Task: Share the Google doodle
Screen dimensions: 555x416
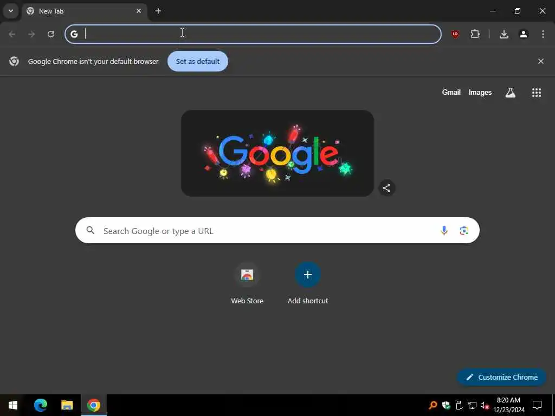Action: 386,188
